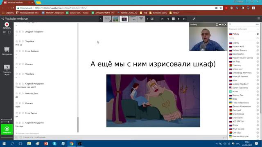The height and width of the screenshot is (147, 262).
Task: Open info icon for Oleg Parahin
Action: point(257,54)
